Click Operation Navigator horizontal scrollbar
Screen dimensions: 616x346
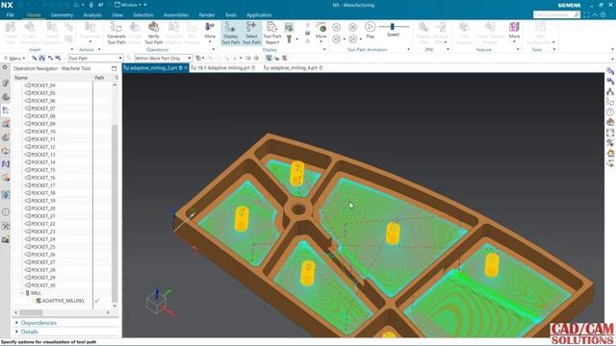pos(31,312)
